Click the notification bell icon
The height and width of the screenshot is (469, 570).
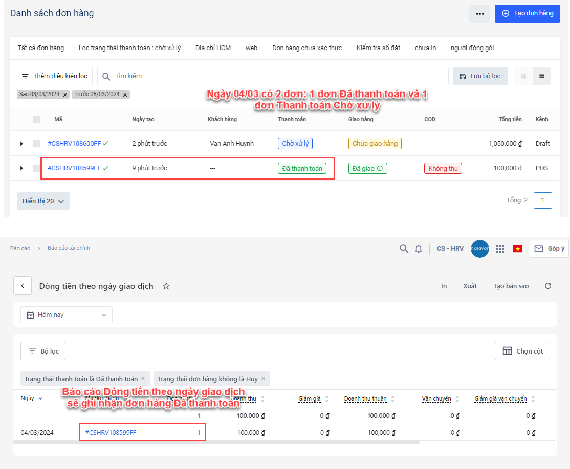[x=419, y=249]
